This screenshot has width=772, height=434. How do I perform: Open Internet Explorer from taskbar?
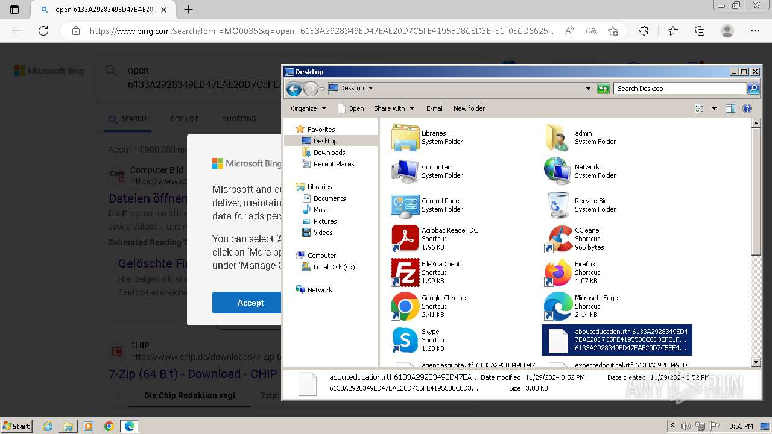tap(48, 426)
